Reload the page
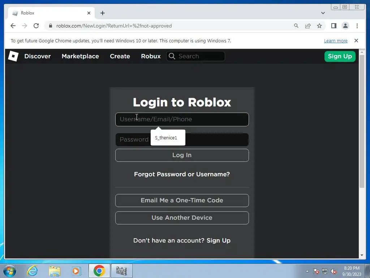The image size is (370, 278). 36,26
